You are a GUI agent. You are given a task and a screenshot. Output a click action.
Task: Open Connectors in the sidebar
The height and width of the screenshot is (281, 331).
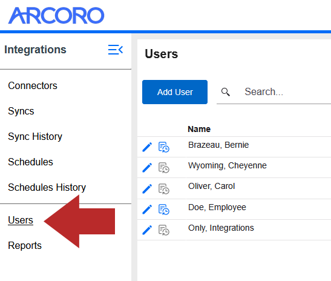coord(33,85)
